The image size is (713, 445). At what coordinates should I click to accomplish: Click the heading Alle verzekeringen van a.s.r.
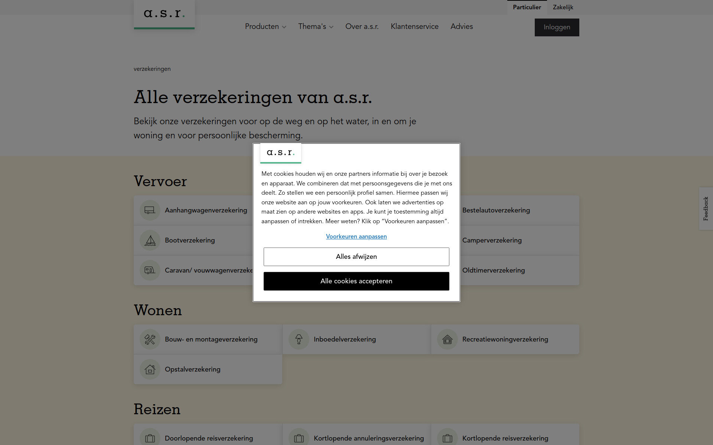[253, 97]
